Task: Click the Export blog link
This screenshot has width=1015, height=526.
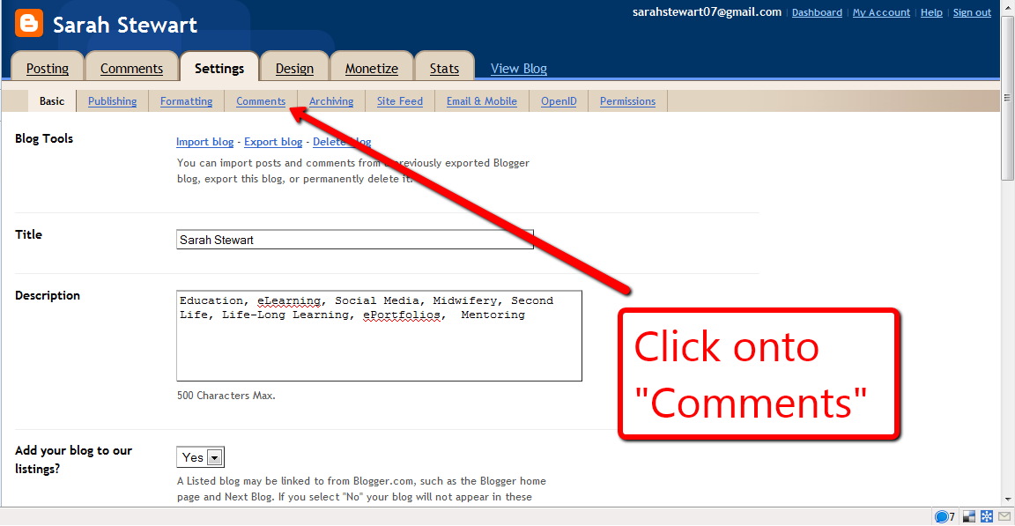Action: tap(273, 142)
